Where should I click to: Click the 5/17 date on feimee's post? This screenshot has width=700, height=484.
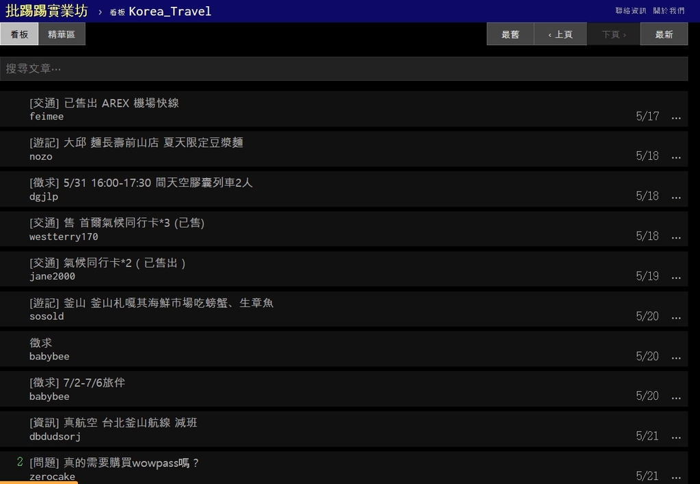(647, 116)
